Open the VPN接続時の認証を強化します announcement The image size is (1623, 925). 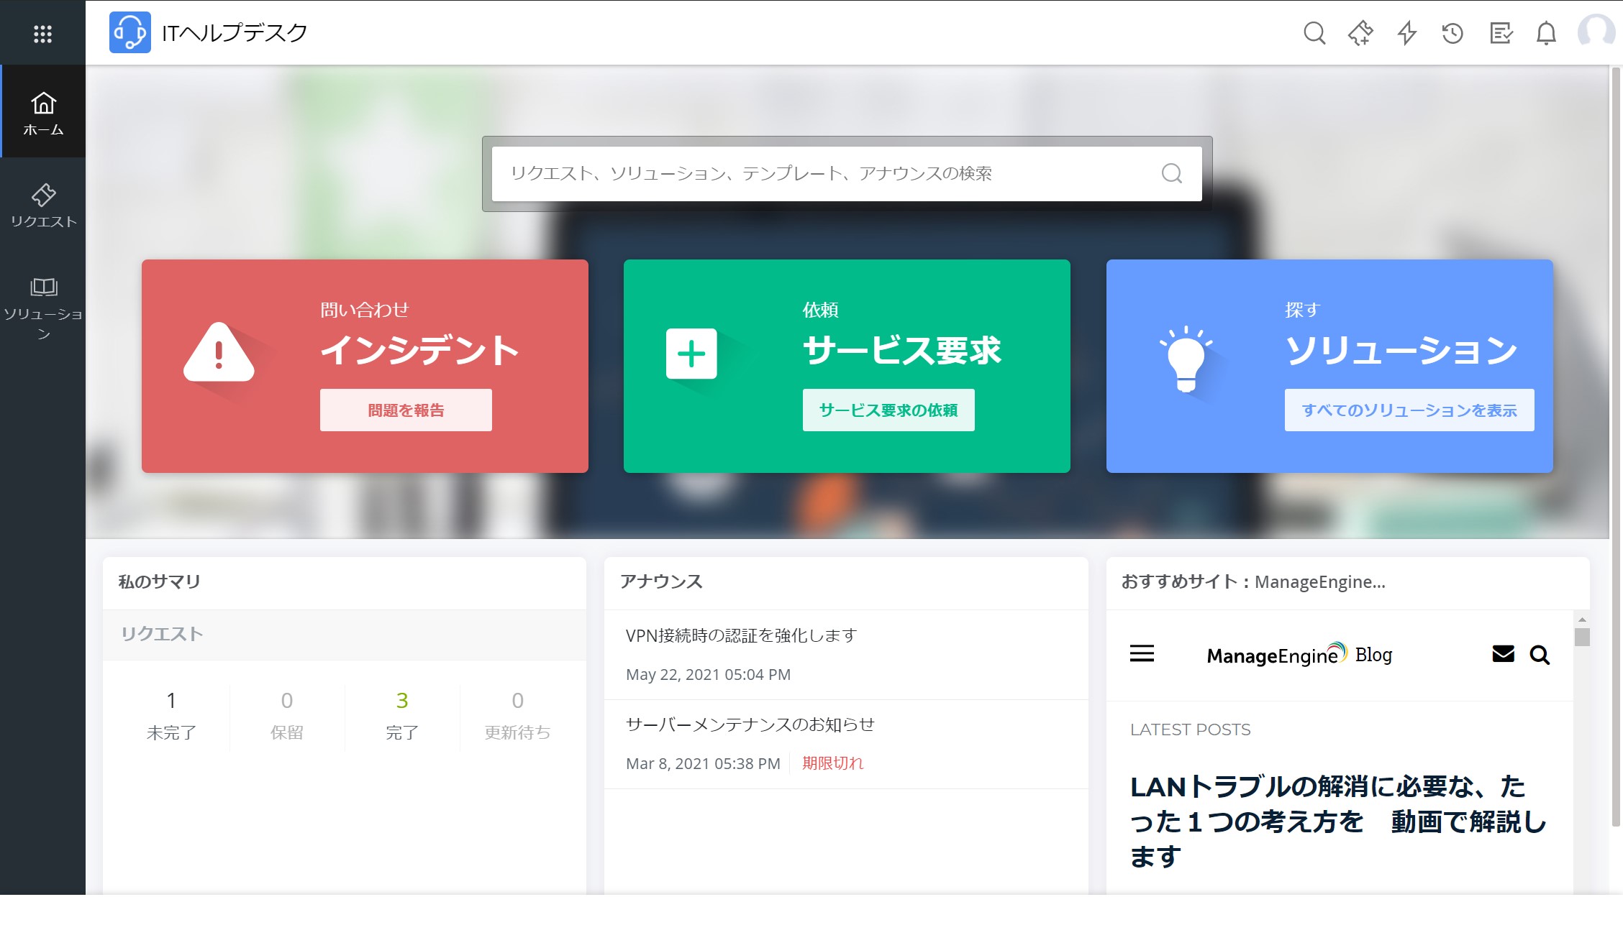tap(741, 635)
